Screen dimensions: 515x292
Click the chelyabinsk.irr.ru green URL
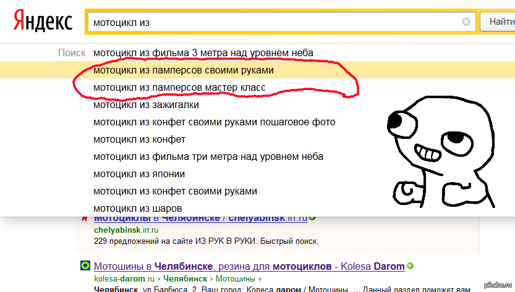pyautogui.click(x=126, y=230)
